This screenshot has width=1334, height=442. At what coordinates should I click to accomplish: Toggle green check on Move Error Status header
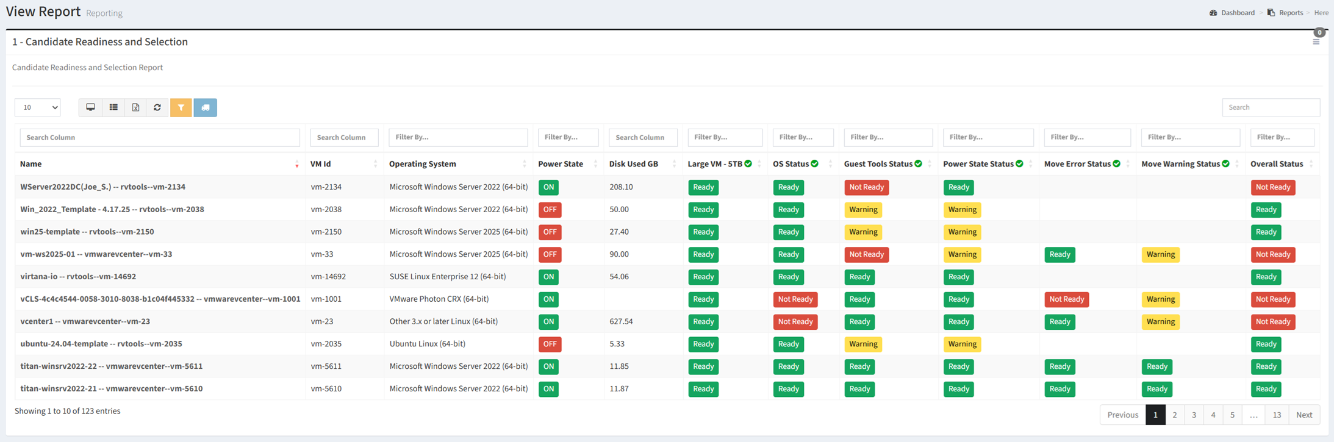pos(1116,163)
